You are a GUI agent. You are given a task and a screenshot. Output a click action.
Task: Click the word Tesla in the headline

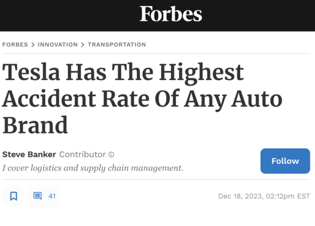(x=32, y=73)
